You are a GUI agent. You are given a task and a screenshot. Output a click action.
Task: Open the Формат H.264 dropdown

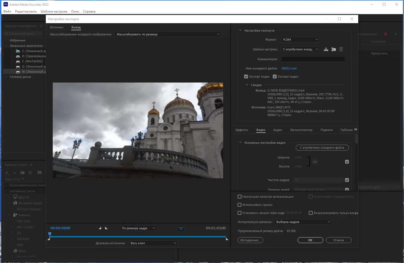point(300,39)
